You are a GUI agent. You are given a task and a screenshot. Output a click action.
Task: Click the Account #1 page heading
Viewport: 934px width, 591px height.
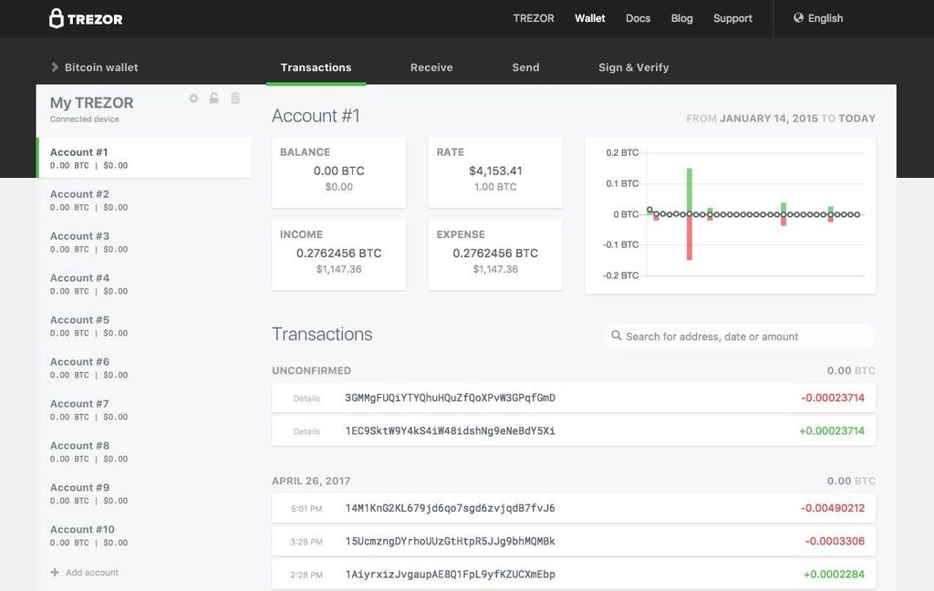[316, 116]
